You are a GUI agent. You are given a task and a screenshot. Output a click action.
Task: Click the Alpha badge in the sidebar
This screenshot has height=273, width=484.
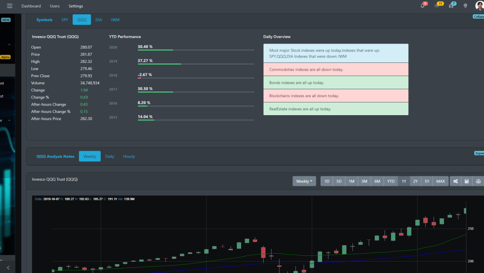[x=5, y=57]
